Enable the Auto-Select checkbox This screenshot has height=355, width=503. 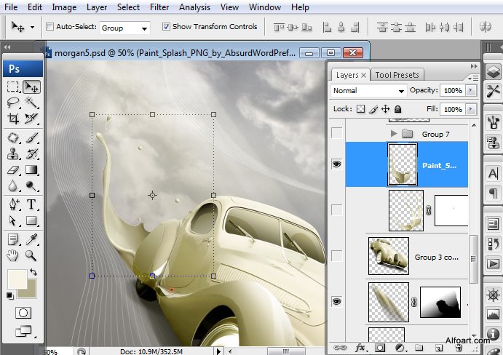tap(49, 27)
